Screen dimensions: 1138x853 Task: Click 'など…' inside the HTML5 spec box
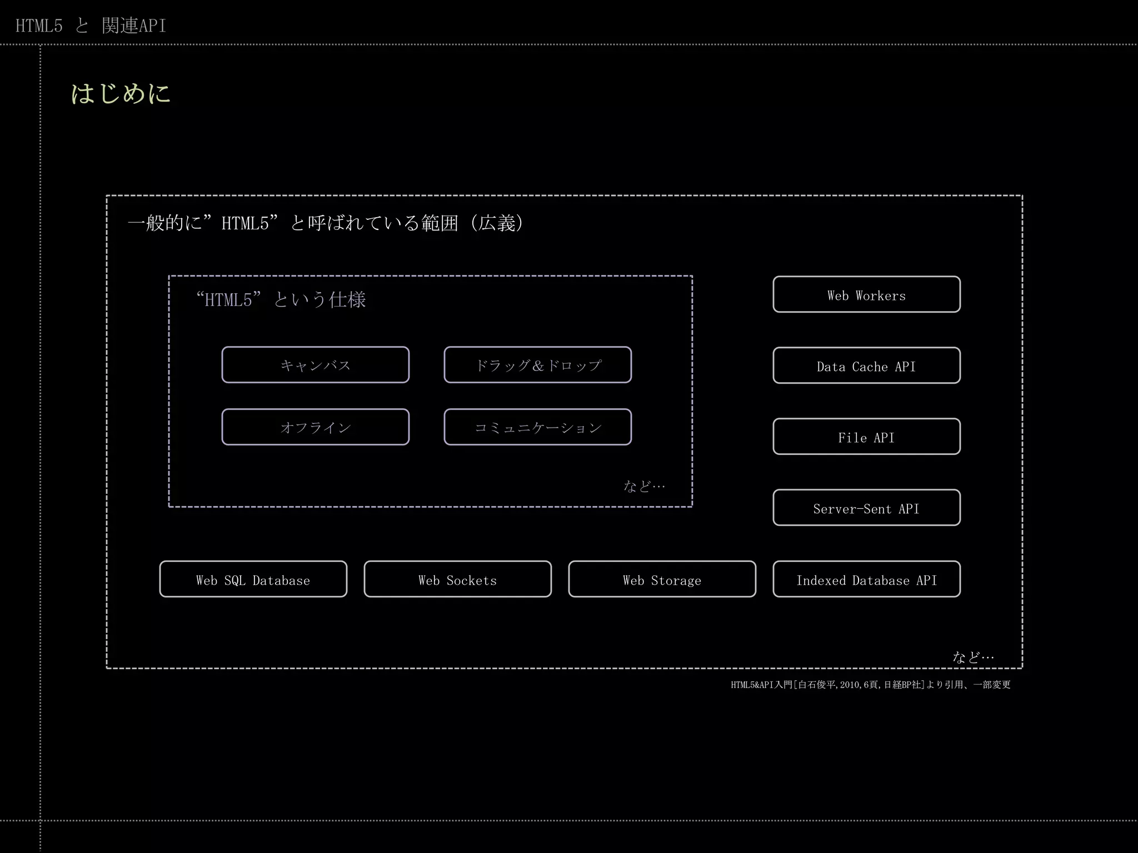(x=644, y=486)
